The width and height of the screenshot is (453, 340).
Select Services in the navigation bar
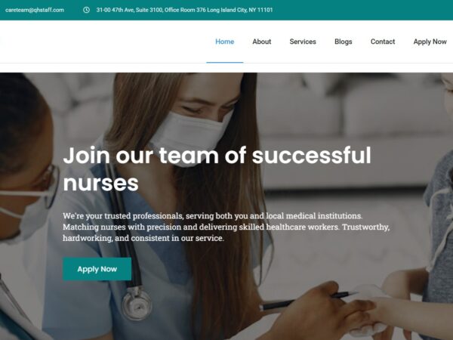click(303, 42)
